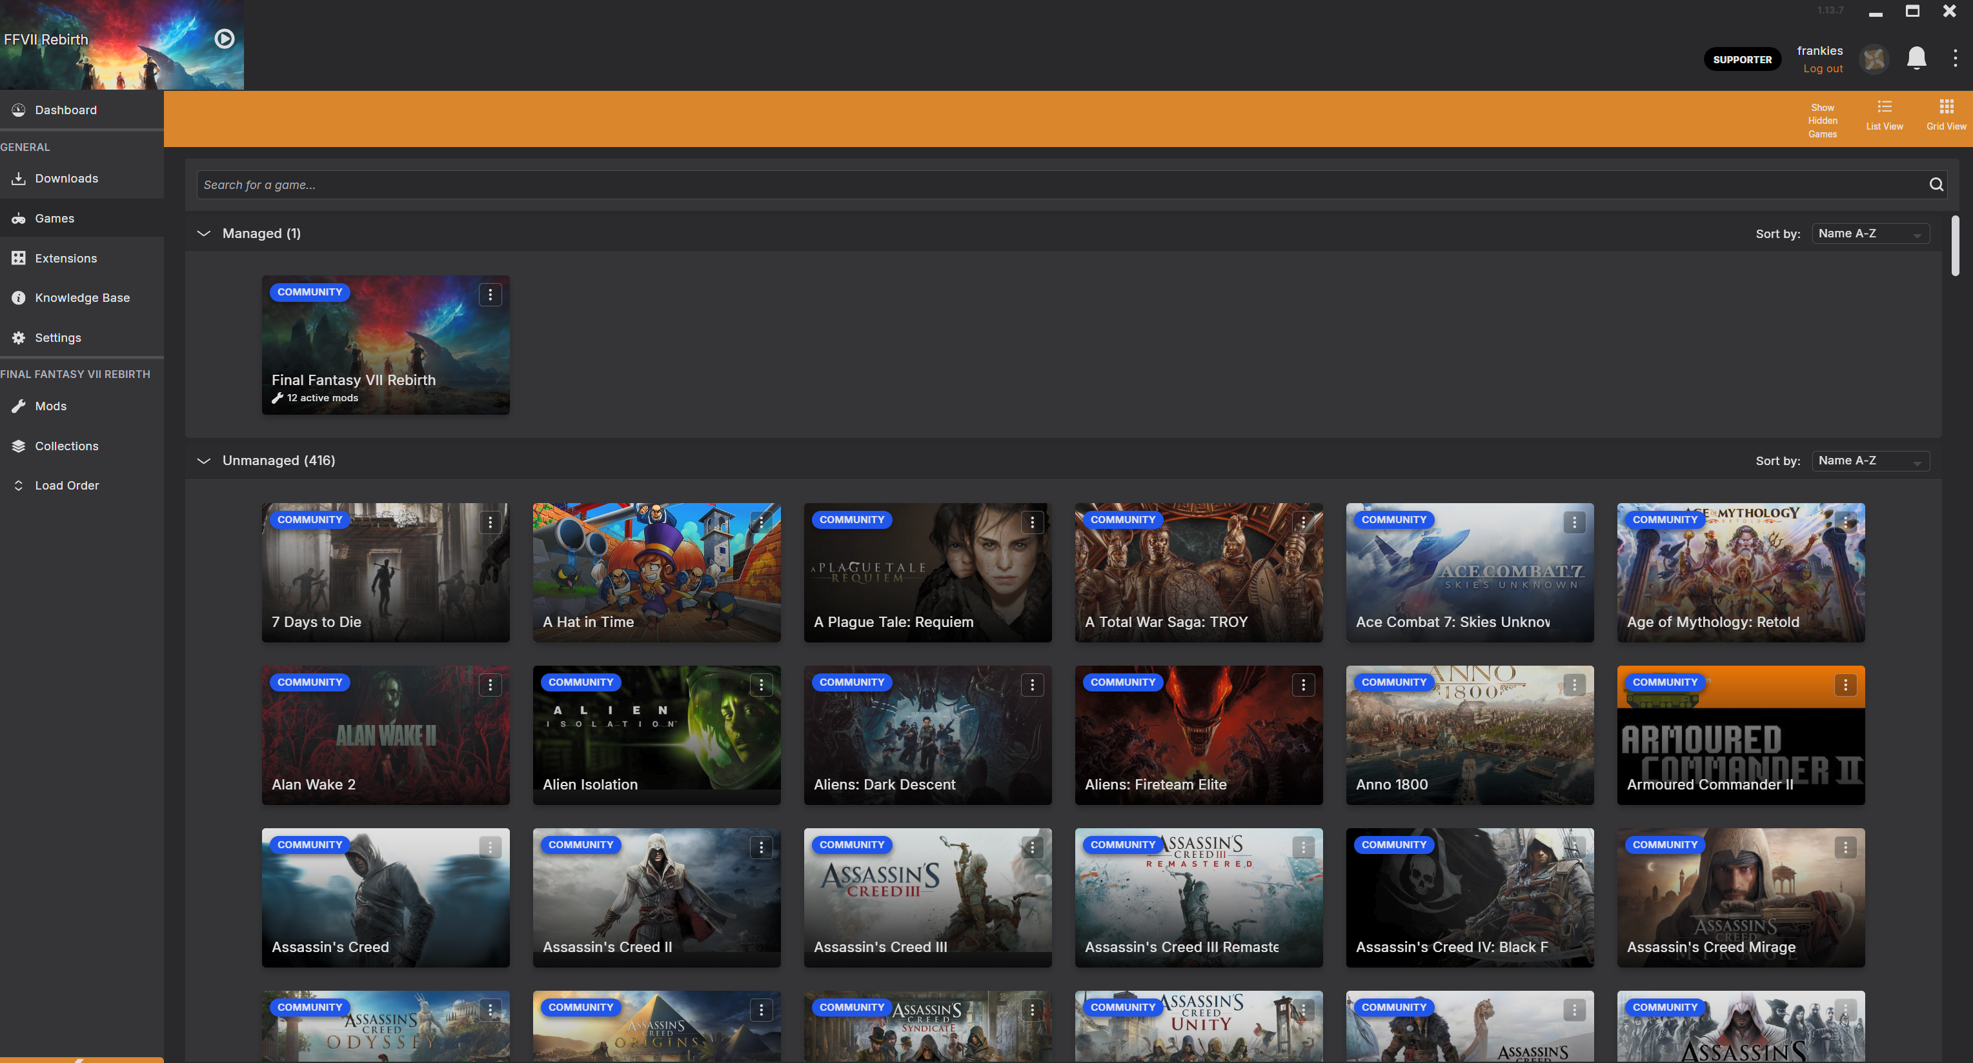Screen dimensions: 1973x1063
Task: Select the Age of Mythology: Retold tile
Action: (1741, 572)
